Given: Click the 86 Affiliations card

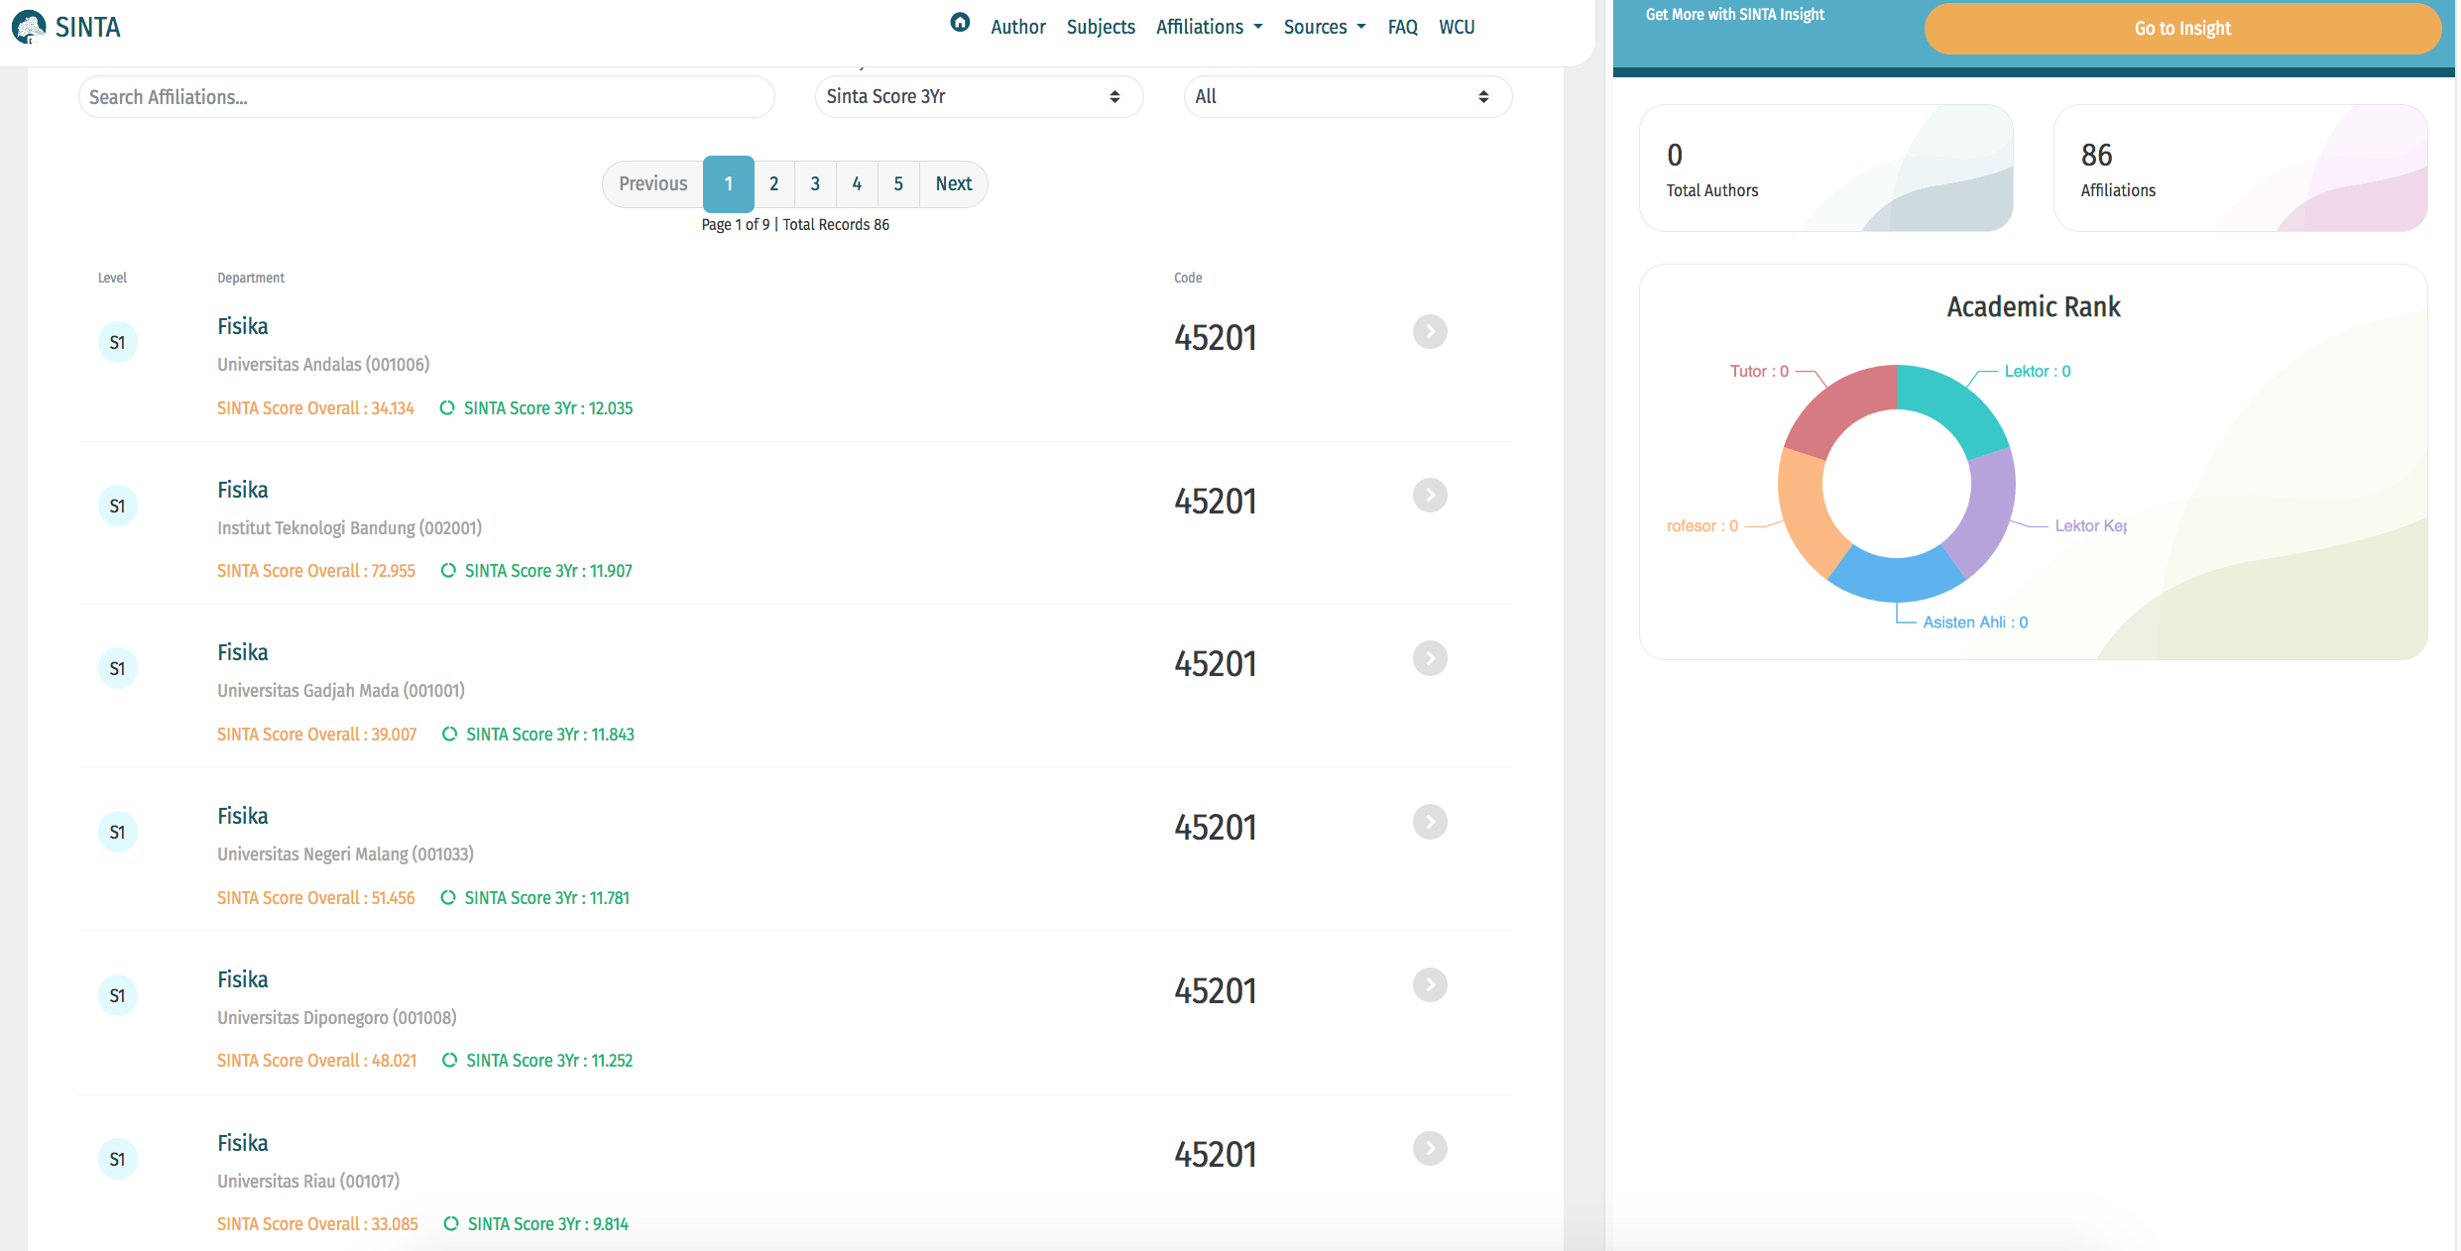Looking at the screenshot, I should tap(2241, 169).
